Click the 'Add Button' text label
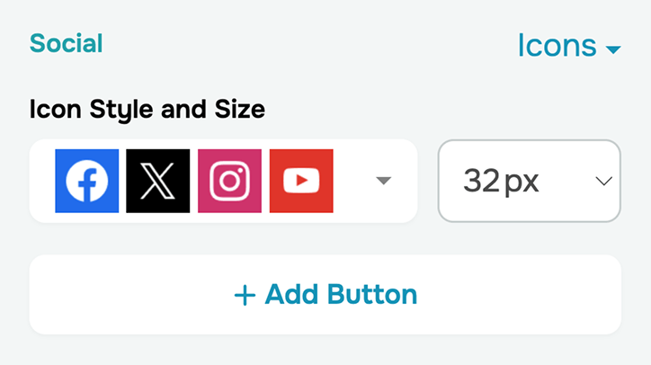 pyautogui.click(x=341, y=294)
